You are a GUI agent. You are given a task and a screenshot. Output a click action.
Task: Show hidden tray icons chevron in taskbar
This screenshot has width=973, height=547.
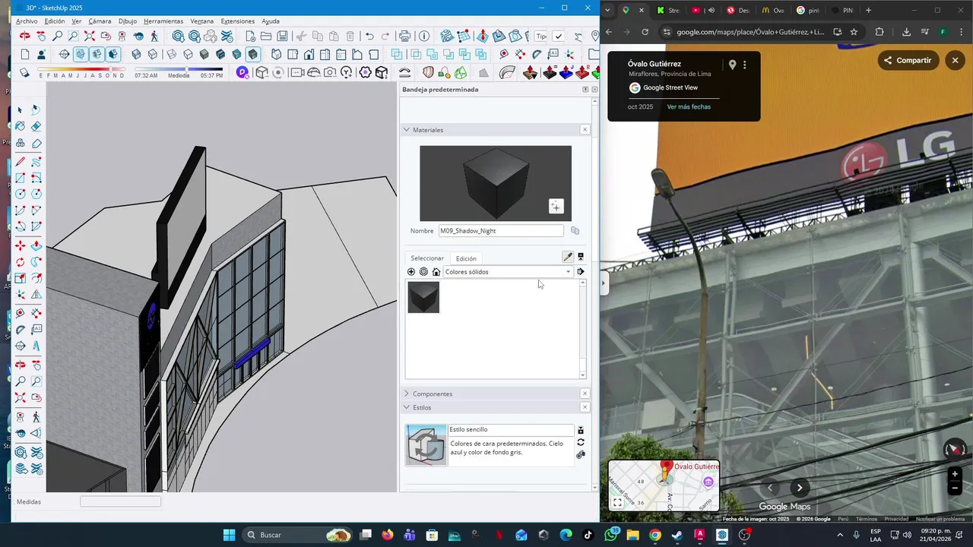pyautogui.click(x=840, y=535)
